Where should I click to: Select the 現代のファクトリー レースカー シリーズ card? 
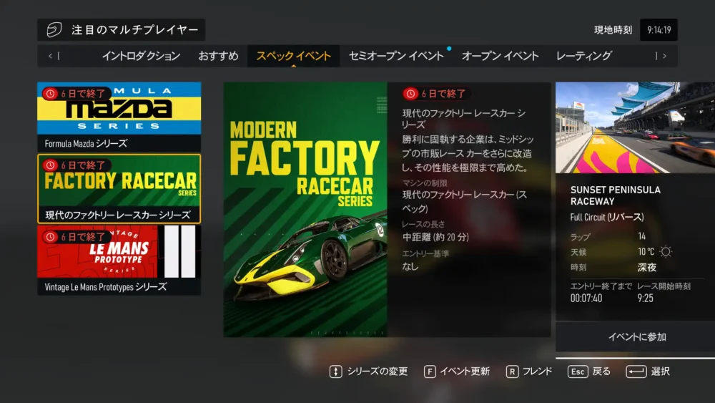coord(119,188)
